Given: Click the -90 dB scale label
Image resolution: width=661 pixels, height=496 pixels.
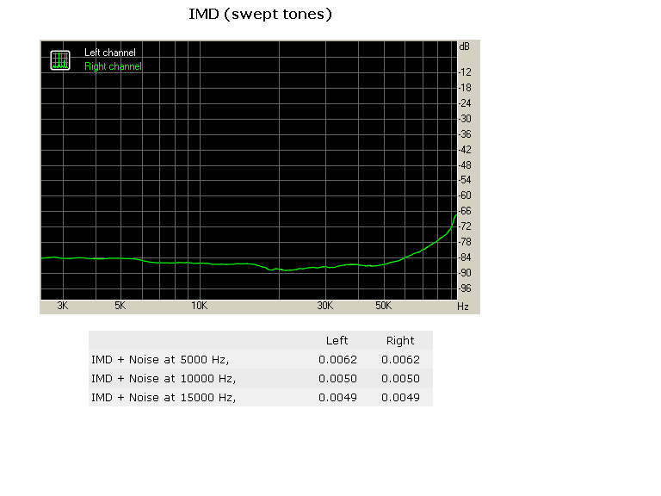Looking at the screenshot, I should coord(465,273).
